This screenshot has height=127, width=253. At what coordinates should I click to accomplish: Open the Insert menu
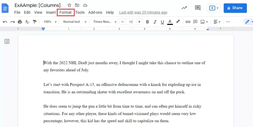coord(51,12)
